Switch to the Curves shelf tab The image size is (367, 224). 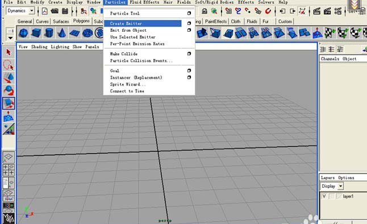click(43, 22)
